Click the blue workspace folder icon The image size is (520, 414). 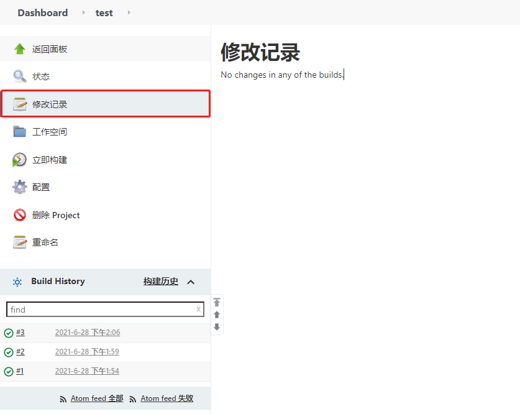pyautogui.click(x=20, y=132)
